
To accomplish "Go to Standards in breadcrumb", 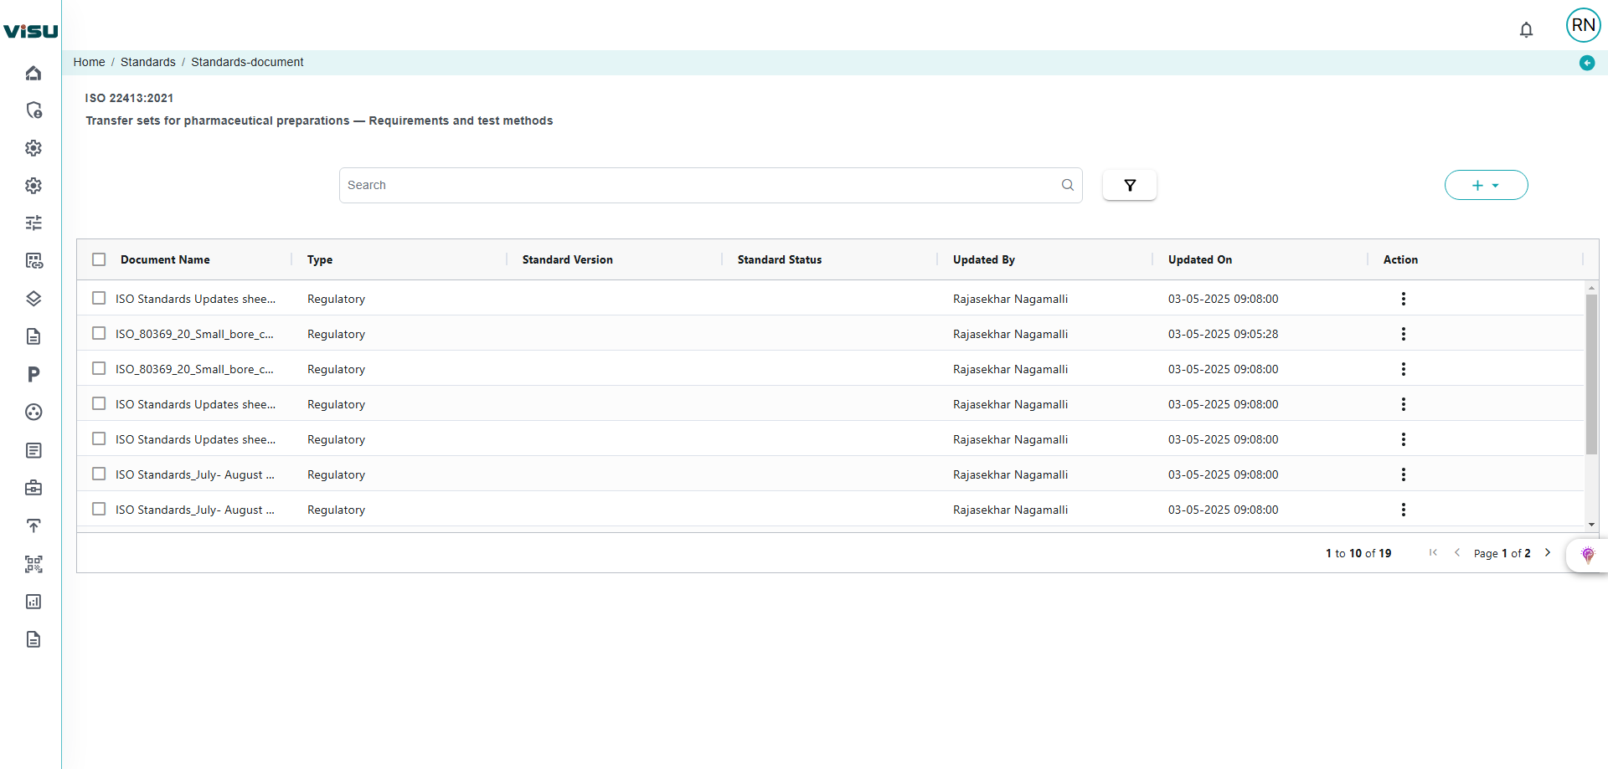I will [147, 62].
